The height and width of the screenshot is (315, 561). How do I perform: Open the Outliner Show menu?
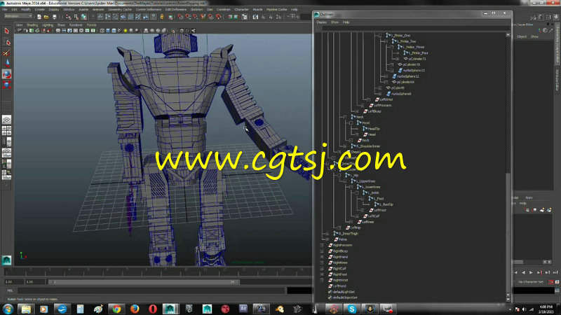click(335, 22)
